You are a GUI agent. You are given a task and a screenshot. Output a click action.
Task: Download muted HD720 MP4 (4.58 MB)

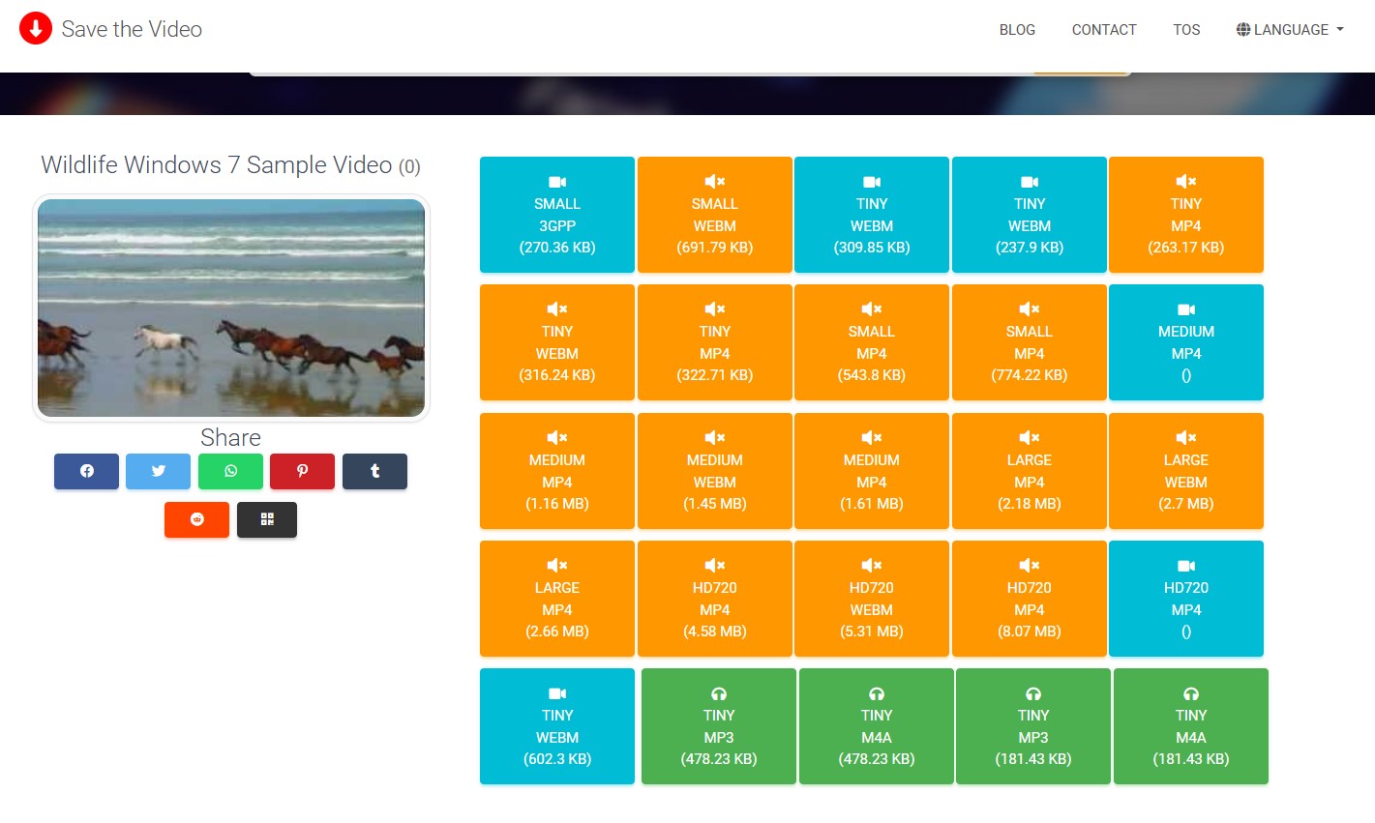[715, 599]
